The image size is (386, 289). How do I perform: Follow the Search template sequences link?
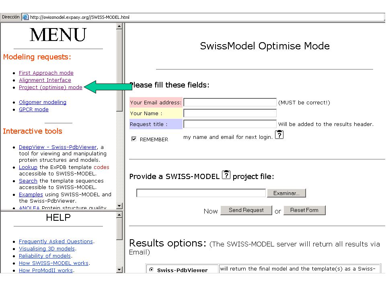tap(28, 181)
